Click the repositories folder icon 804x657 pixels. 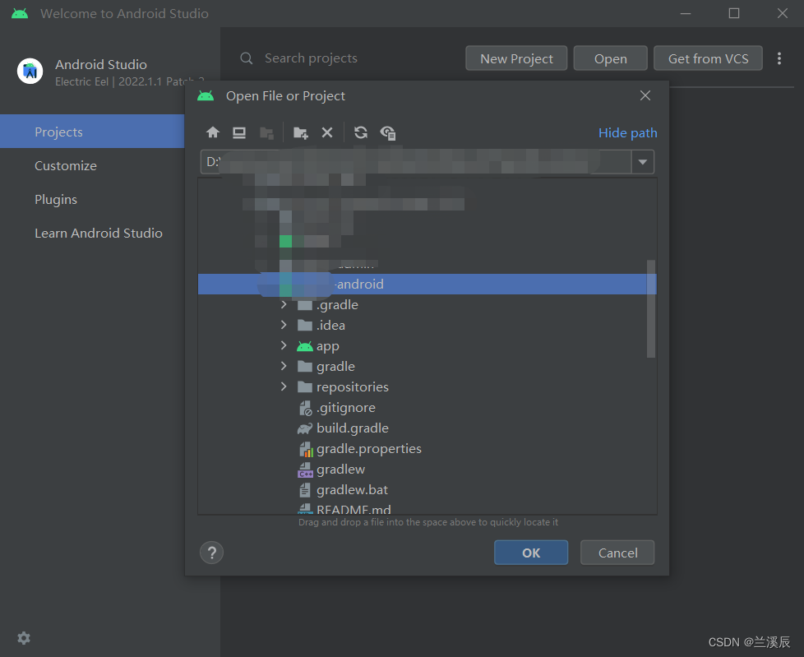coord(305,387)
